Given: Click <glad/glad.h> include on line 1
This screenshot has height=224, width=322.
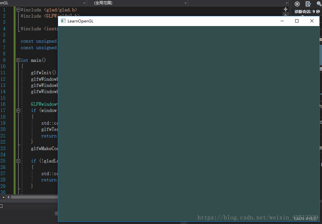Looking at the screenshot, I should 61,10.
